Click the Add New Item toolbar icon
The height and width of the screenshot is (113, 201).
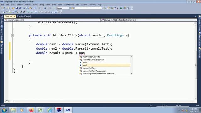8,8
